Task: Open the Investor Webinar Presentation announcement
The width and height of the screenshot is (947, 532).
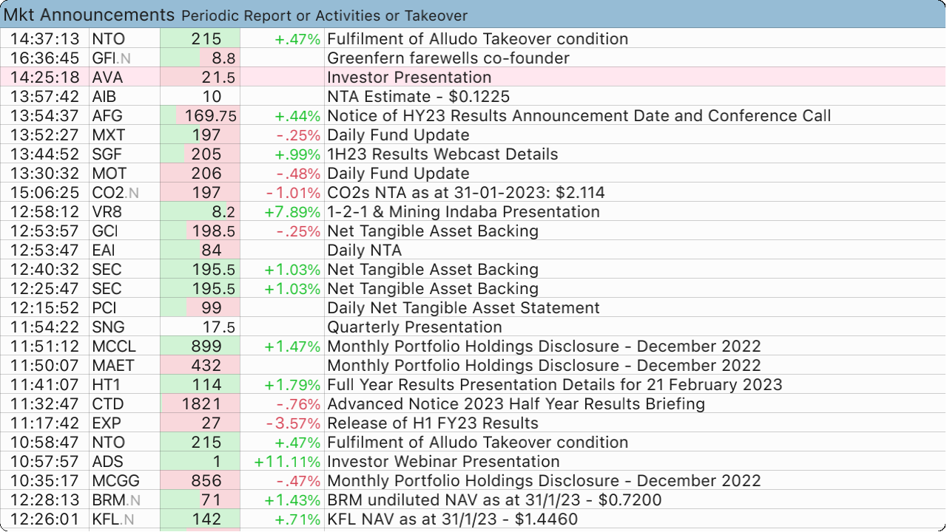Action: pos(443,462)
